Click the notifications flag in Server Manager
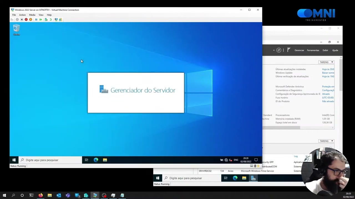This screenshot has height=199, width=355. (x=289, y=50)
